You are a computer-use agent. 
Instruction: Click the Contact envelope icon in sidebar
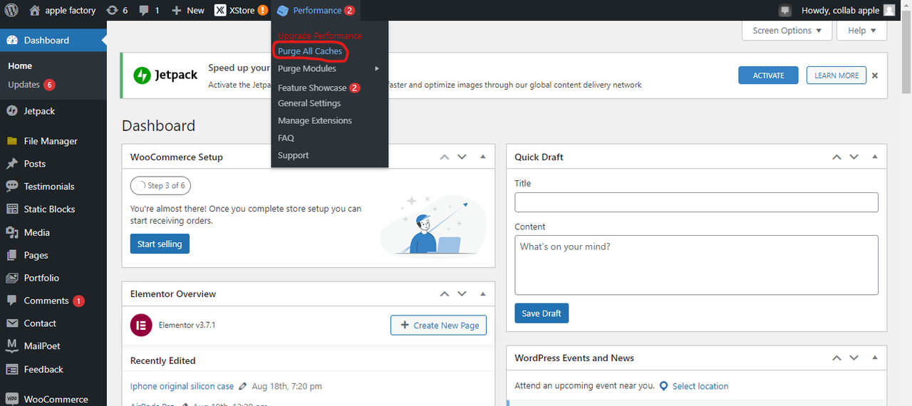point(12,323)
